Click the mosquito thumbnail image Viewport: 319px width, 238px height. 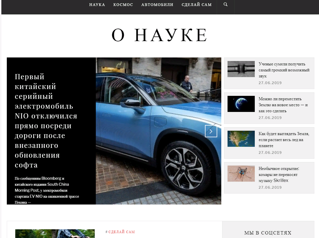[x=241, y=173]
